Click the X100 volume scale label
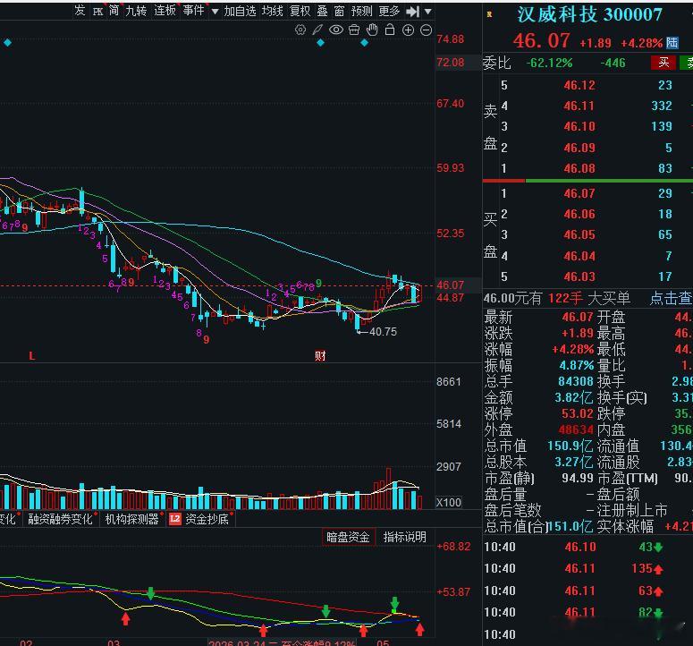This screenshot has height=646, width=693. (449, 503)
